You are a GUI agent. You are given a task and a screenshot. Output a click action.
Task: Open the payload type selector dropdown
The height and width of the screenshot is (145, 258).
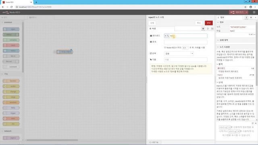[x=166, y=36]
